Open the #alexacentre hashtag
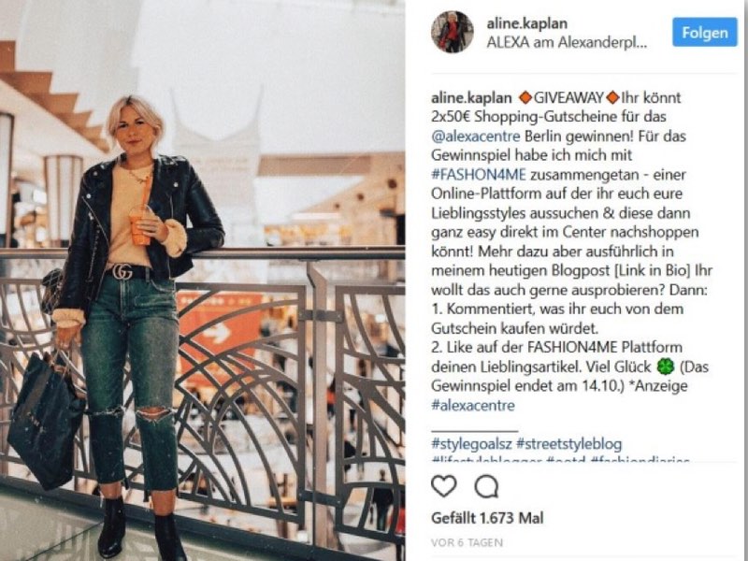 click(473, 406)
